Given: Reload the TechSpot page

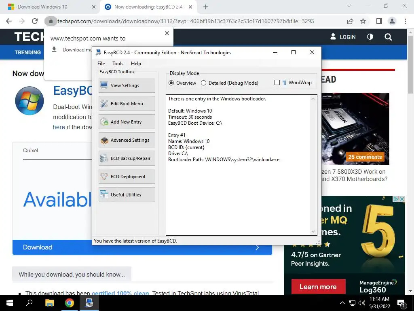Looking at the screenshot, I should [35, 21].
